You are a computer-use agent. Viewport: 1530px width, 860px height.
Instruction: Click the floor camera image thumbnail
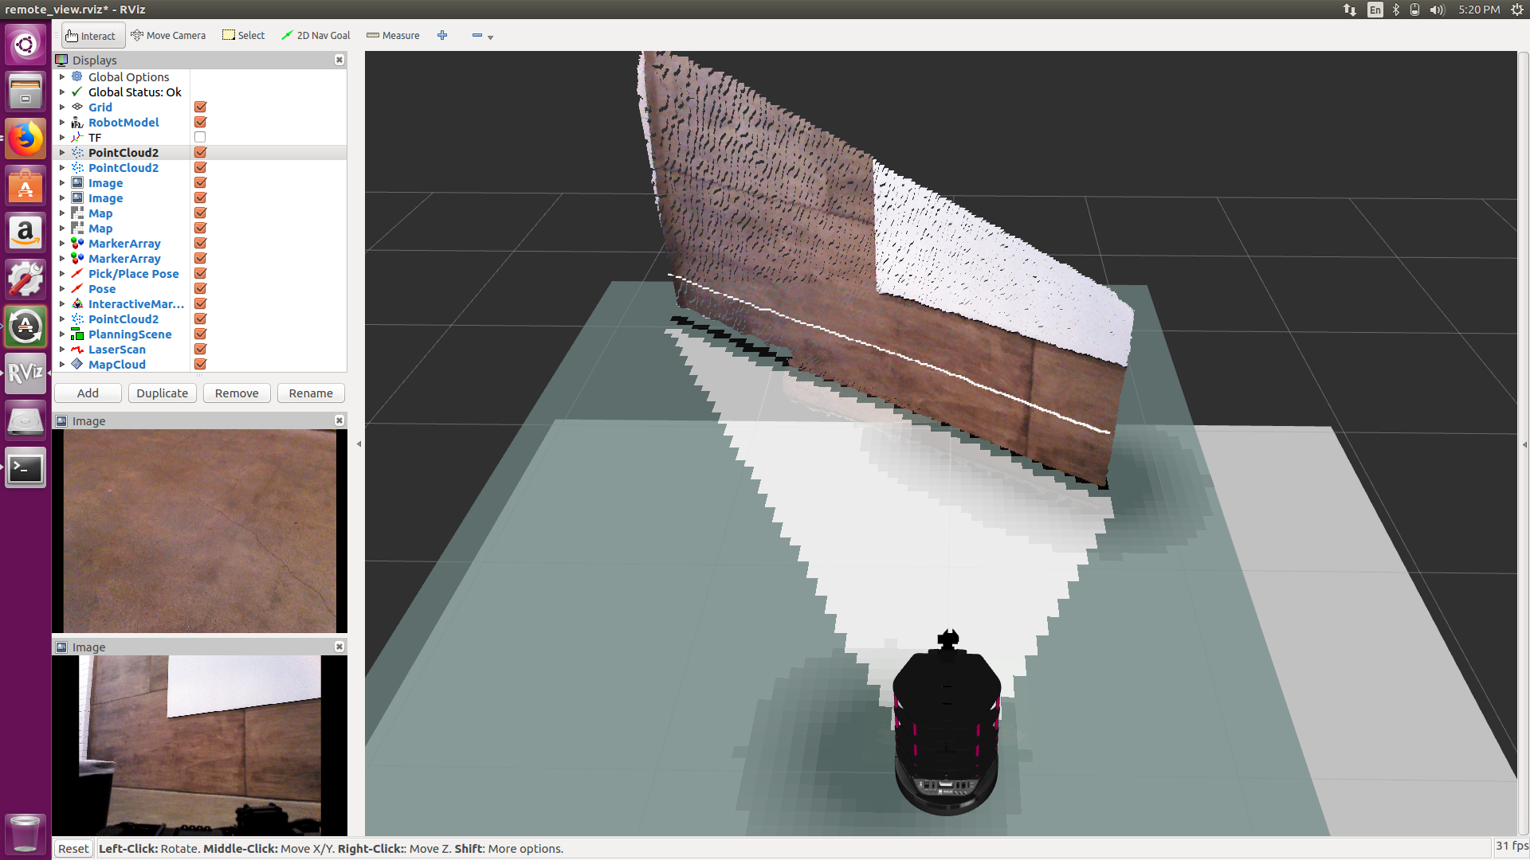(199, 531)
